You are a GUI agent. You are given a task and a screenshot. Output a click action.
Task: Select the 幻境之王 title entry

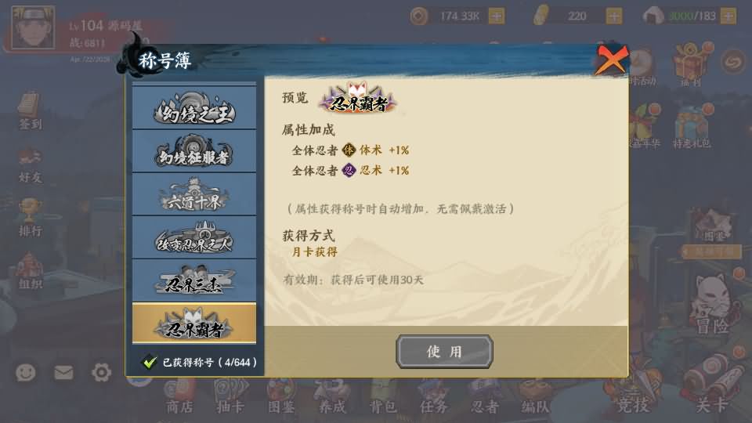(x=194, y=107)
